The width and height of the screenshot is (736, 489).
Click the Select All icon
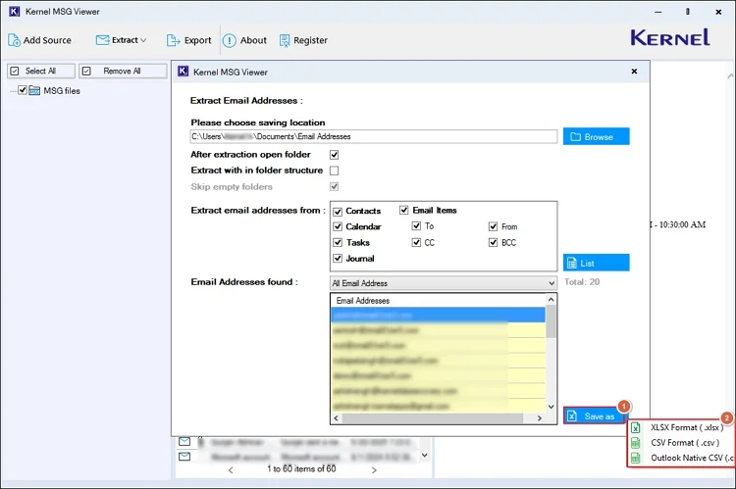point(14,72)
